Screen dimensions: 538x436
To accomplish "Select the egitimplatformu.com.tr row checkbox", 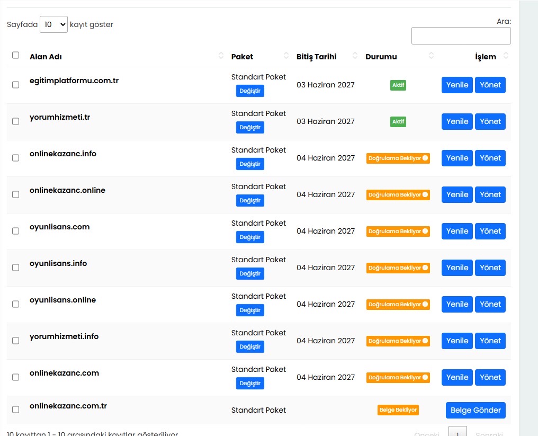I will tap(15, 85).
